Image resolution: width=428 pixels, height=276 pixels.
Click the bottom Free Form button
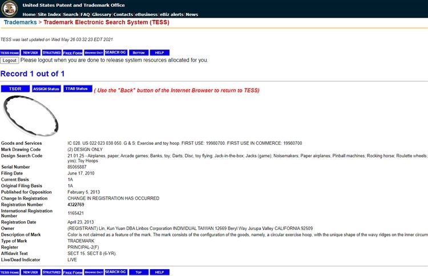(x=72, y=272)
